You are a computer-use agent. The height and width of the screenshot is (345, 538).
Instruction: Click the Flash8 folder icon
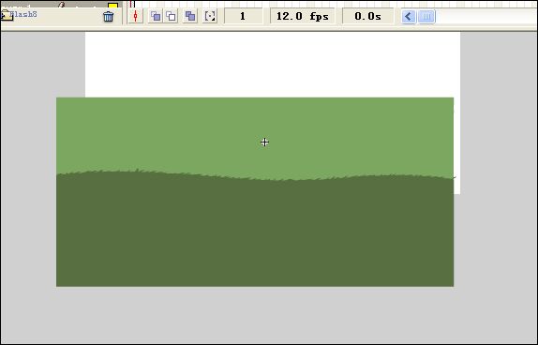pyautogui.click(x=7, y=15)
